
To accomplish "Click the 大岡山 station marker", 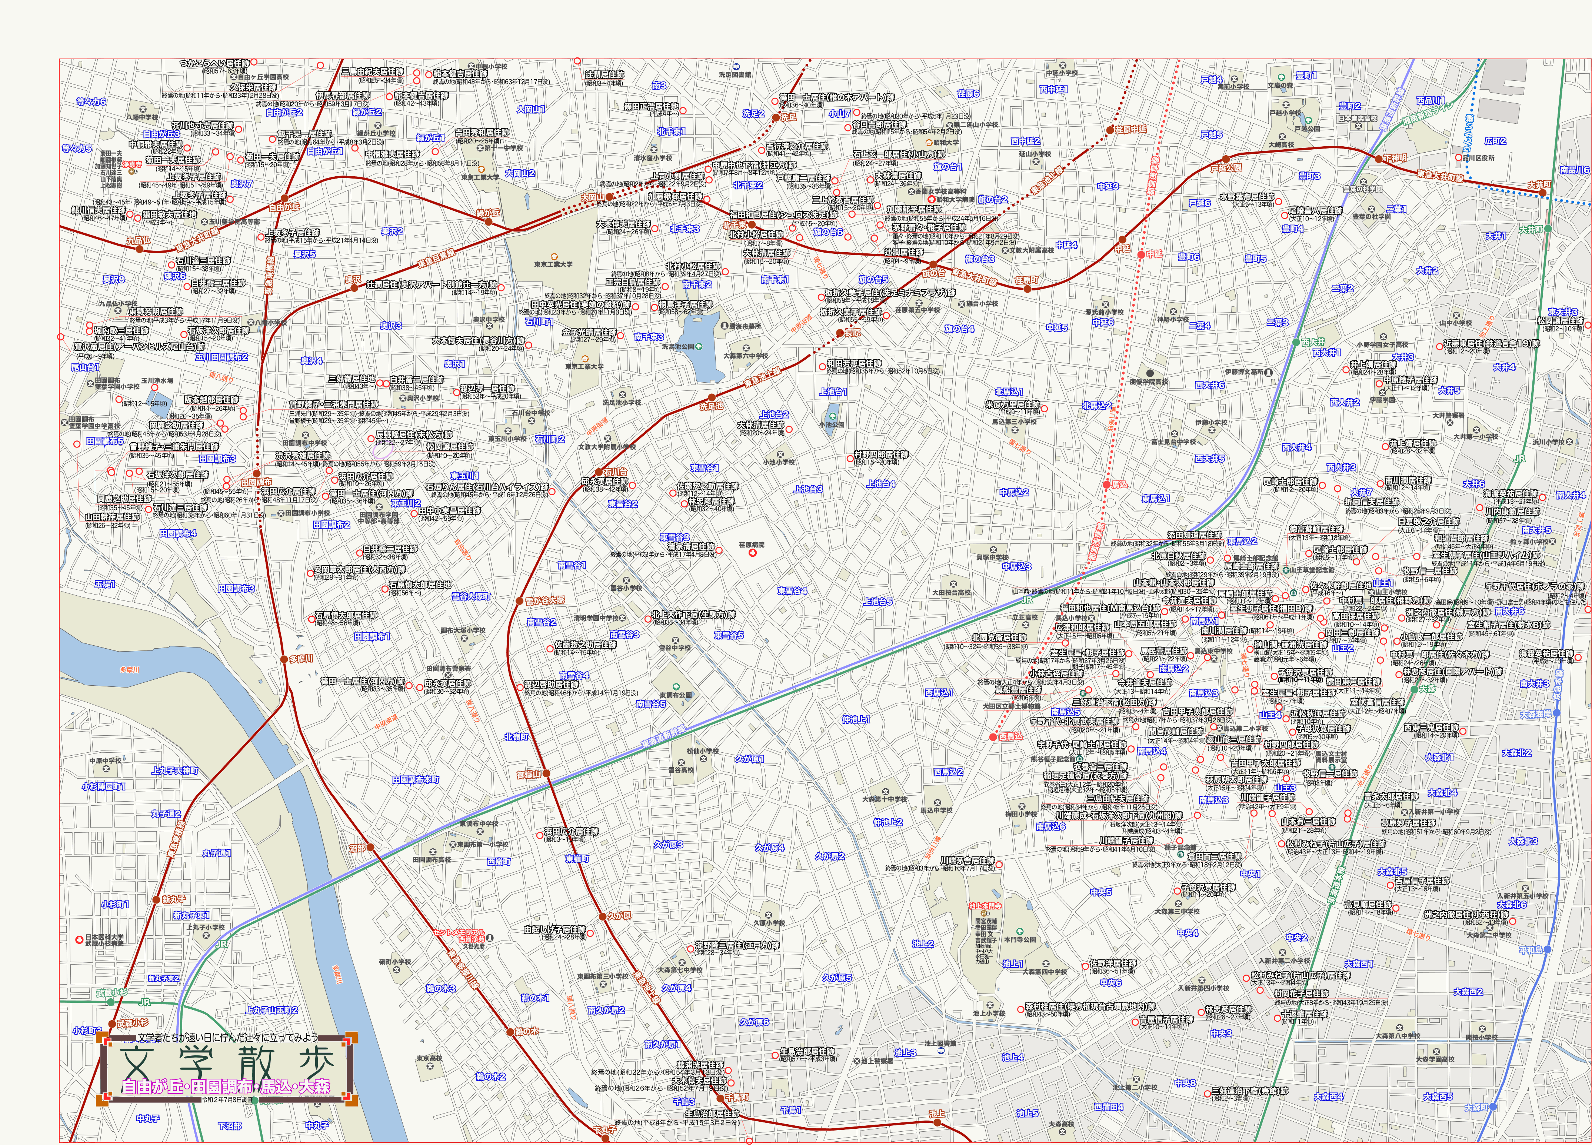I will (x=610, y=197).
